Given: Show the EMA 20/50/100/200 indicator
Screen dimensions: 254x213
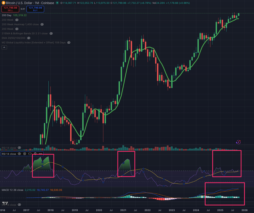Looking at the screenshot, I should click(29, 38).
